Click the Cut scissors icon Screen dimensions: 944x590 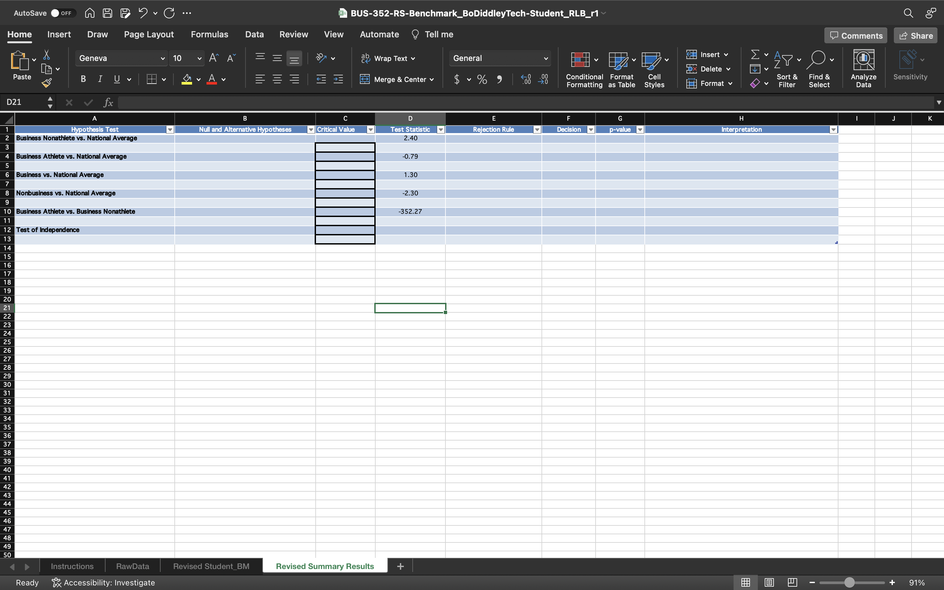[x=47, y=55]
